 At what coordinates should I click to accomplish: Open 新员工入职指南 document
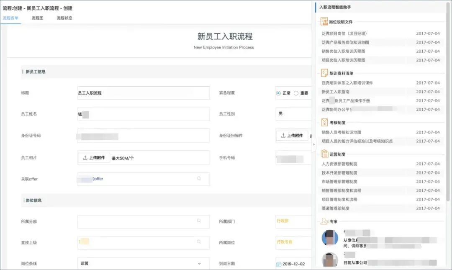tap(336, 92)
